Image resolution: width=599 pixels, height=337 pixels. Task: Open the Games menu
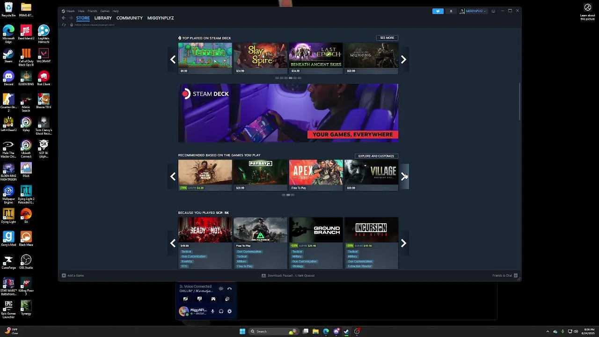pyautogui.click(x=105, y=11)
